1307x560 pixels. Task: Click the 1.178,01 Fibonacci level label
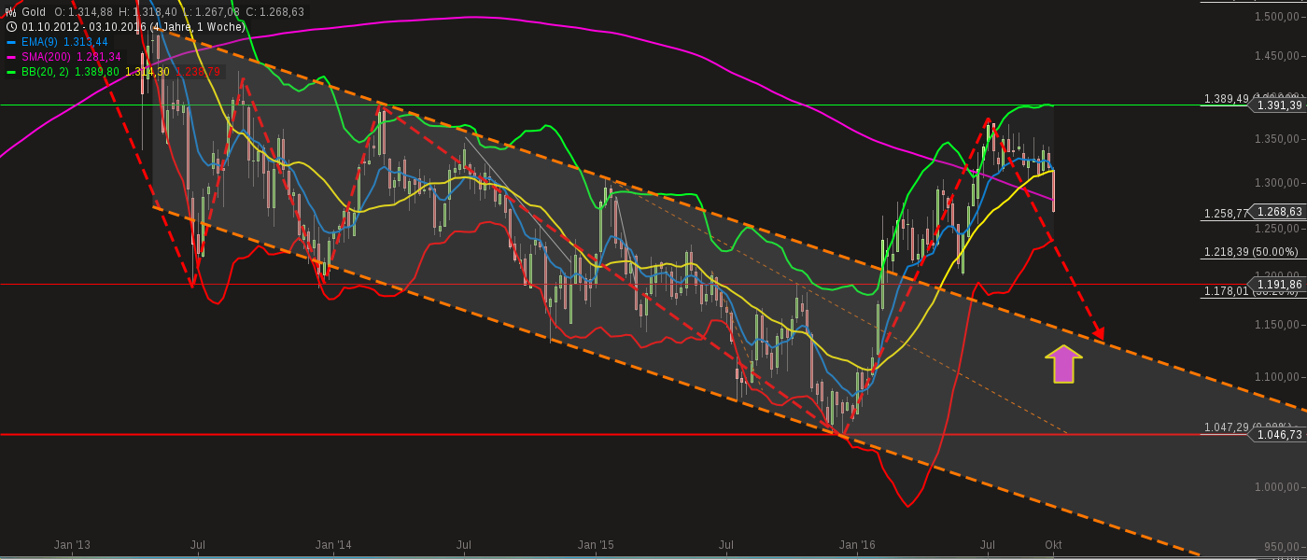1226,291
